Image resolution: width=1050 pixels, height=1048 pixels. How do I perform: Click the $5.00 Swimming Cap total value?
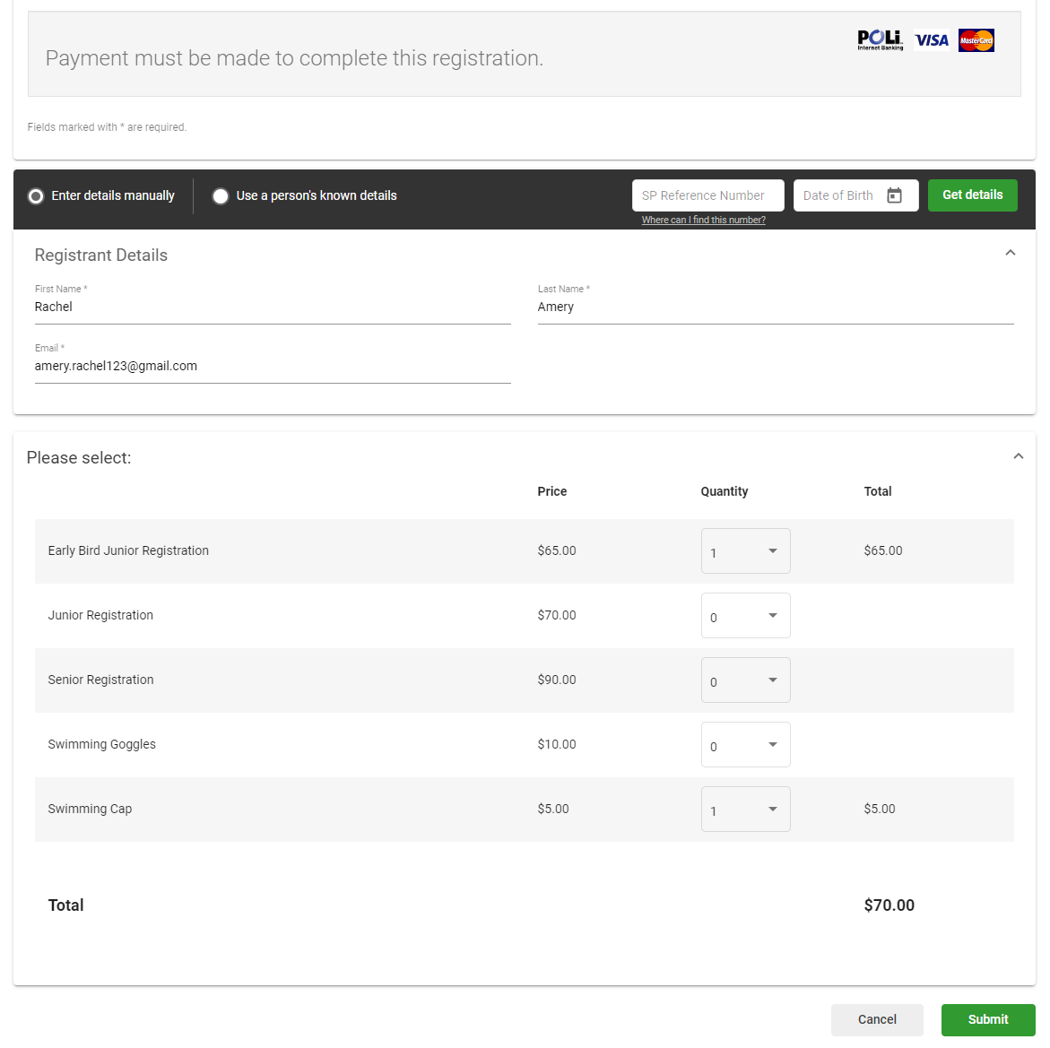point(880,809)
